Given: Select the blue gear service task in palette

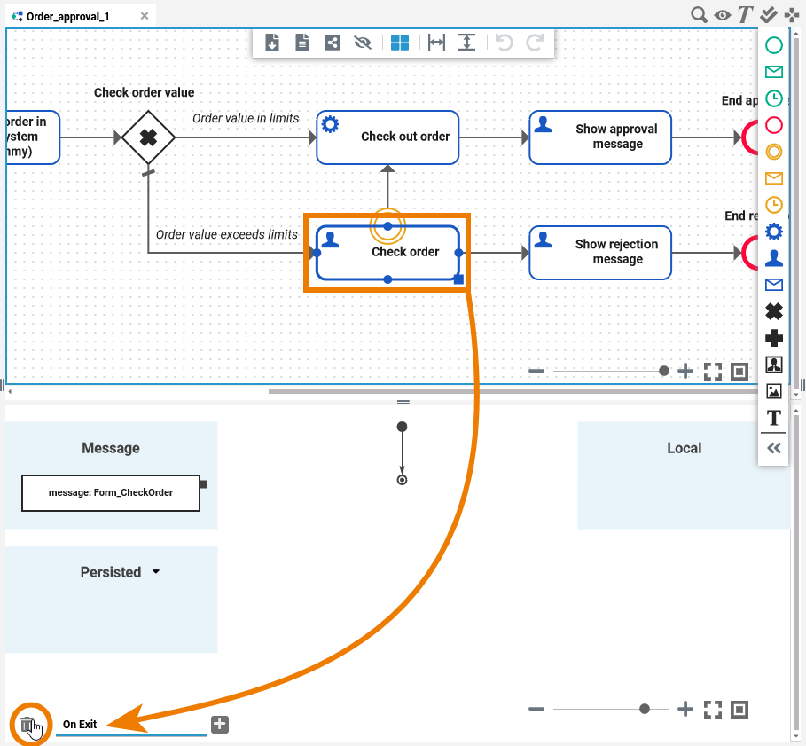Looking at the screenshot, I should pyautogui.click(x=774, y=232).
